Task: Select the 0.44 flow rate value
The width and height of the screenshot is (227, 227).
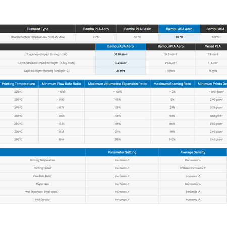Action: click(x=62, y=139)
